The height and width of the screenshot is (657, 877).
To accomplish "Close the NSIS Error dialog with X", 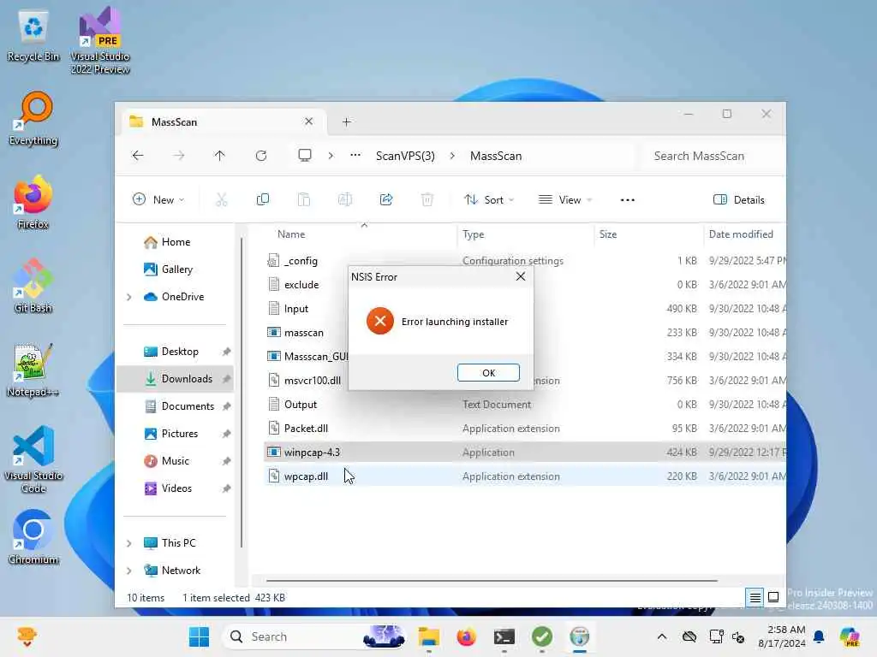I will pyautogui.click(x=520, y=276).
